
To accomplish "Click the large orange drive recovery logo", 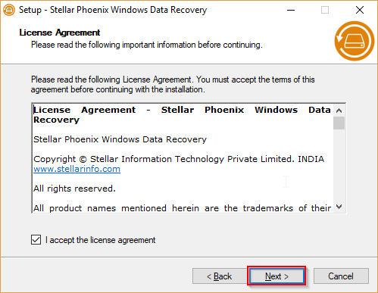I will [355, 41].
